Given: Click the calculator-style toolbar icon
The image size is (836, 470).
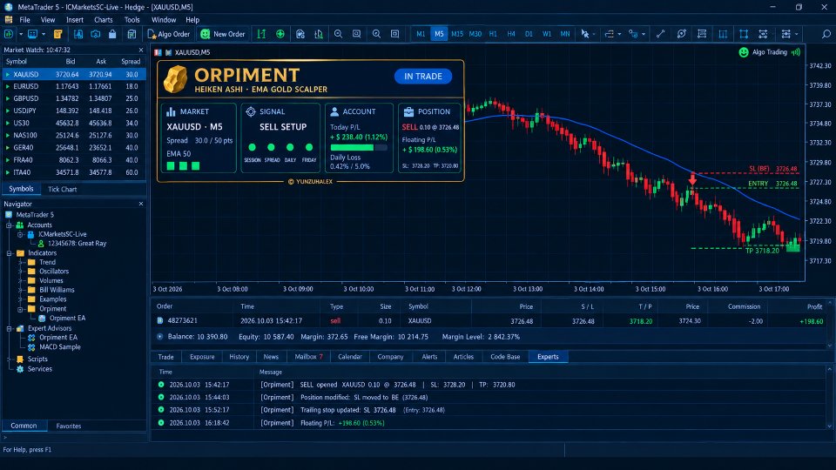Looking at the screenshot, I should tap(131, 34).
